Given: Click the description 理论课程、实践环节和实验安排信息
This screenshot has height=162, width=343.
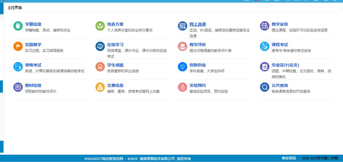Looking at the screenshot, I should coord(300,30).
